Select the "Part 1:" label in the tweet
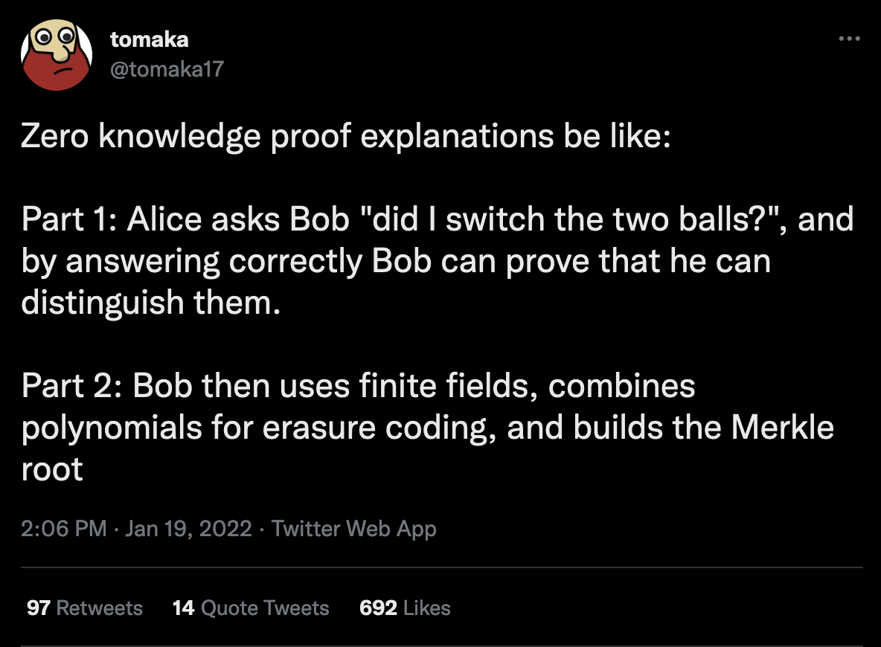Screen dimensions: 881x647 point(70,219)
